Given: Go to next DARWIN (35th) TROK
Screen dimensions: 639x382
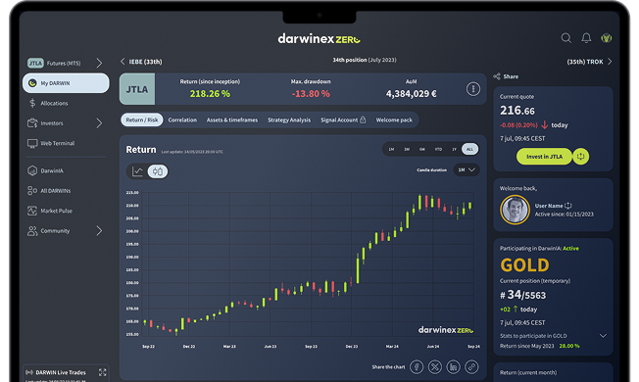Looking at the screenshot, I should coord(589,62).
